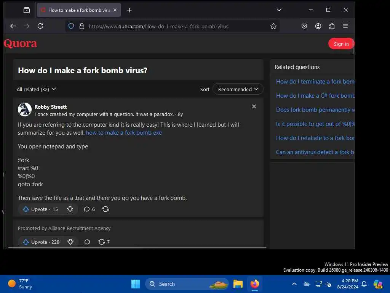
Task: View site security padlock info
Action: (82, 26)
